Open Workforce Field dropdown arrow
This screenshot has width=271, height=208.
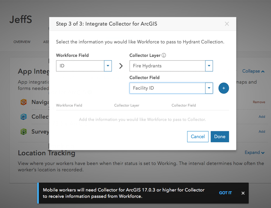(x=108, y=66)
